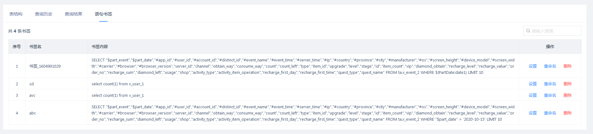The width and height of the screenshot is (593, 134).
Task: Rename the avc bookmark
Action: (550, 95)
